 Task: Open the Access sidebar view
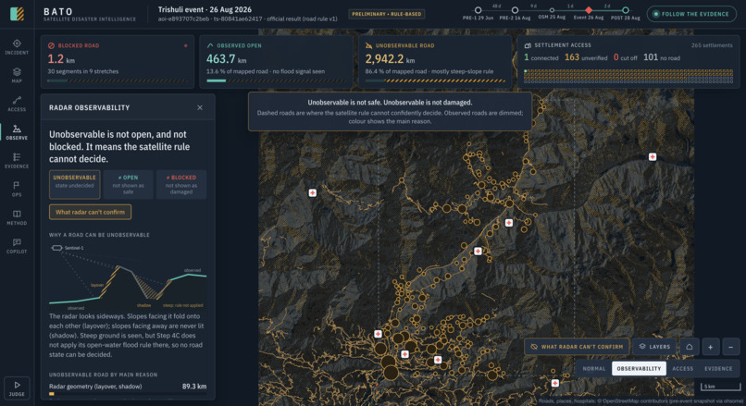point(17,104)
